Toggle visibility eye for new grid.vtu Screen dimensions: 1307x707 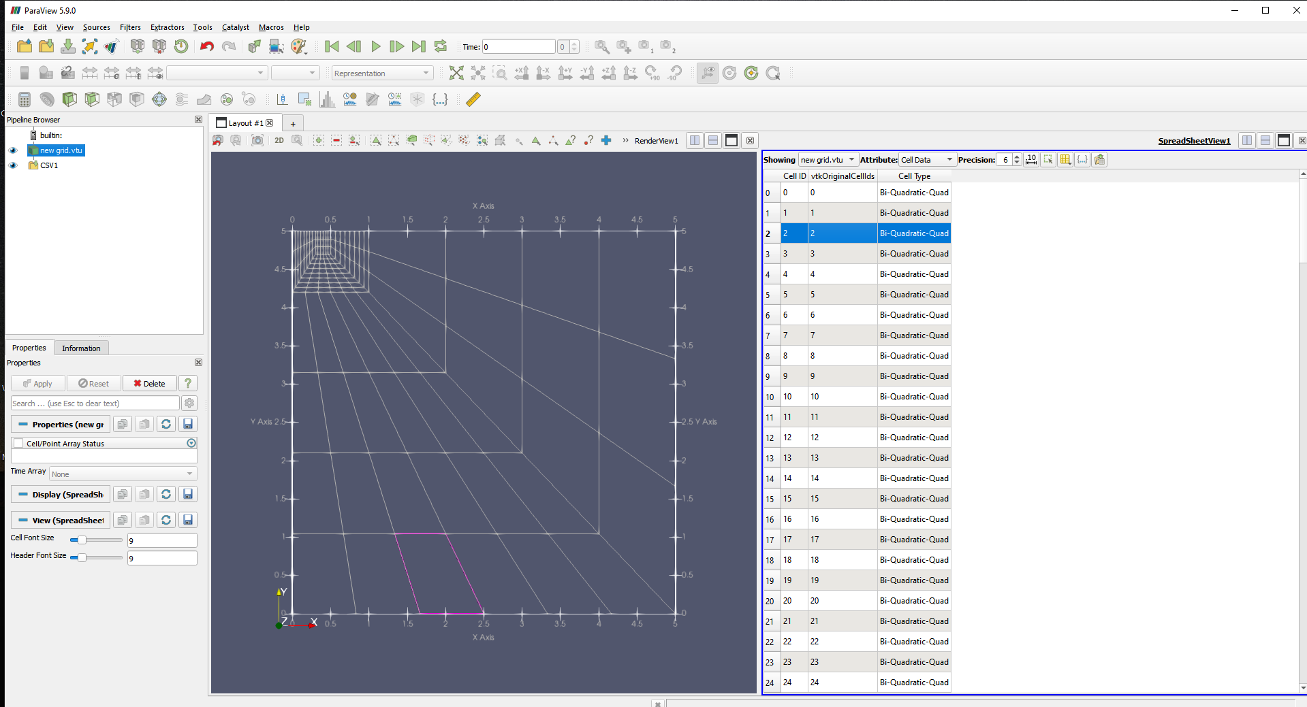point(13,150)
